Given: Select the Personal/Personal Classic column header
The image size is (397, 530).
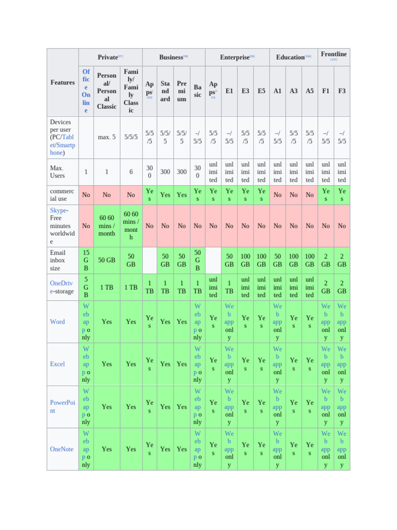Looking at the screenshot, I should point(106,91).
